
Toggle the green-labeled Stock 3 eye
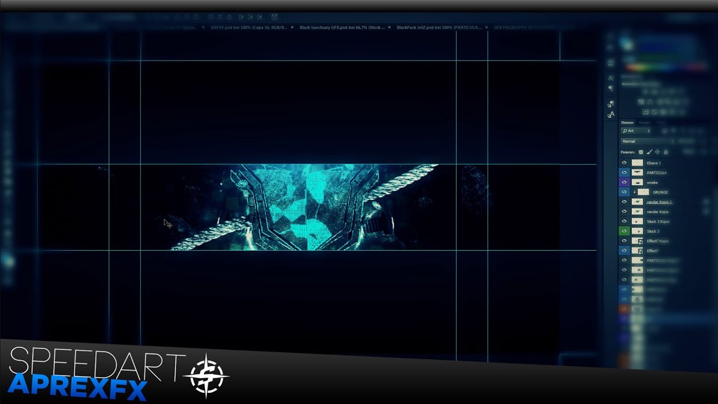click(624, 231)
